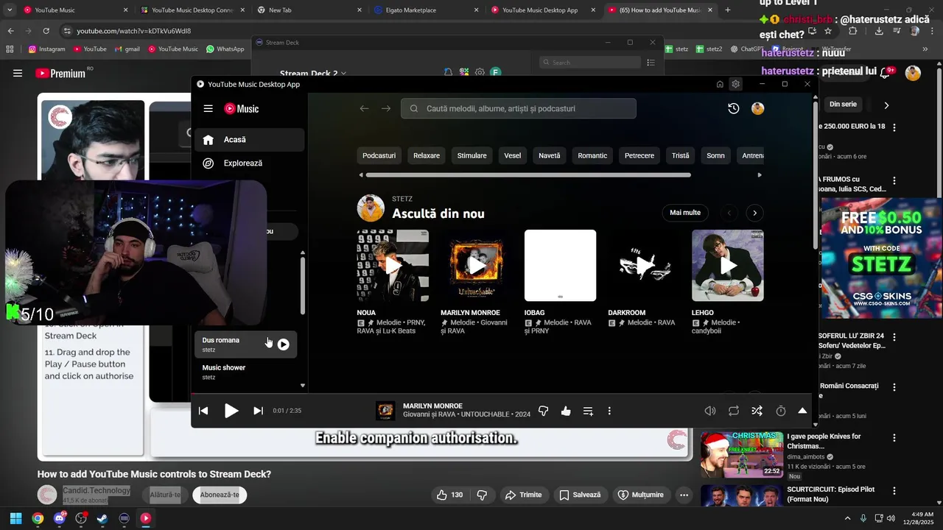The image size is (943, 530).
Task: Focus the YouTube Music search field
Action: (519, 108)
